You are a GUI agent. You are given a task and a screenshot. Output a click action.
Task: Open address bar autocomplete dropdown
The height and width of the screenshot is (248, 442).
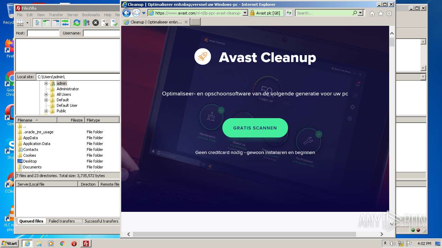245,13
